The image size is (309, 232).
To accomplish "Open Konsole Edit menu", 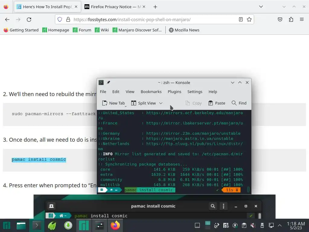I will tap(116, 92).
